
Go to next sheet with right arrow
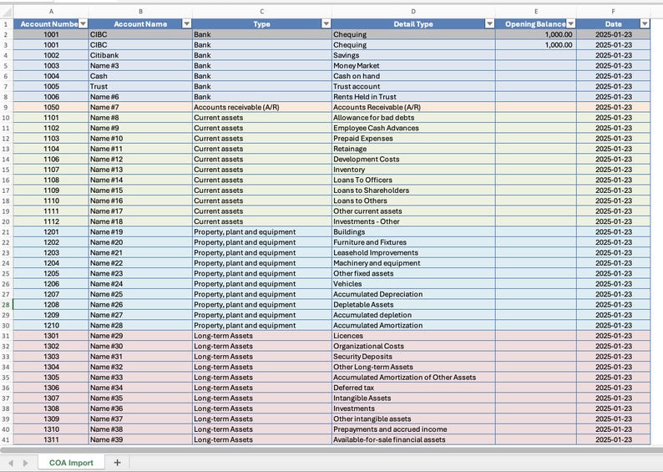(x=25, y=463)
